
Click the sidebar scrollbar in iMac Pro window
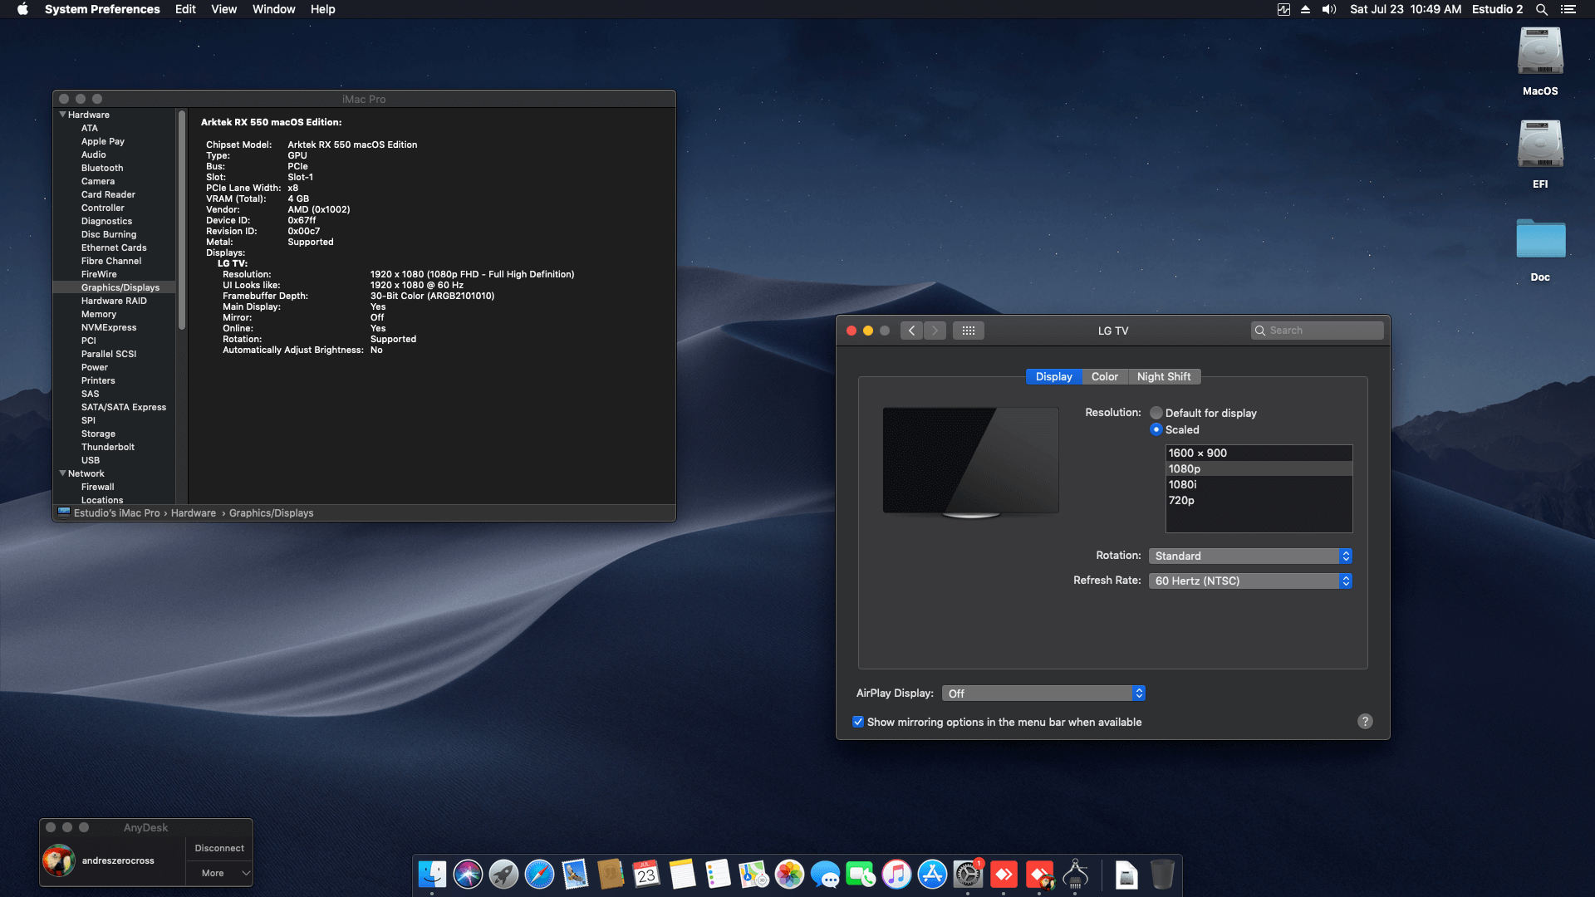(x=181, y=220)
